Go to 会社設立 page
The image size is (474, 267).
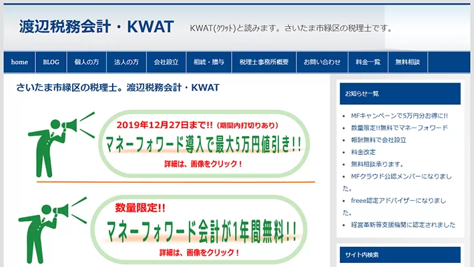[x=166, y=62]
